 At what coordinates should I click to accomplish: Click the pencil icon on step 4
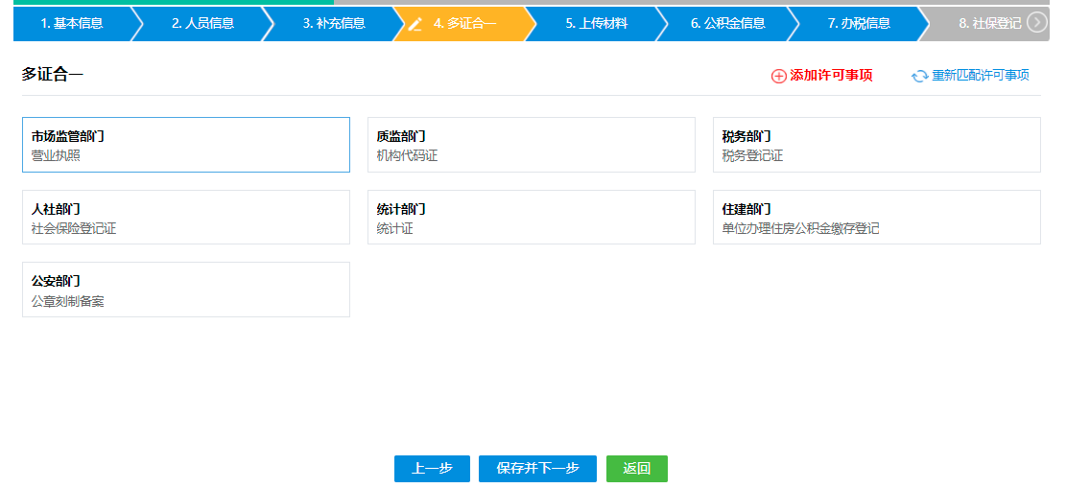point(415,24)
